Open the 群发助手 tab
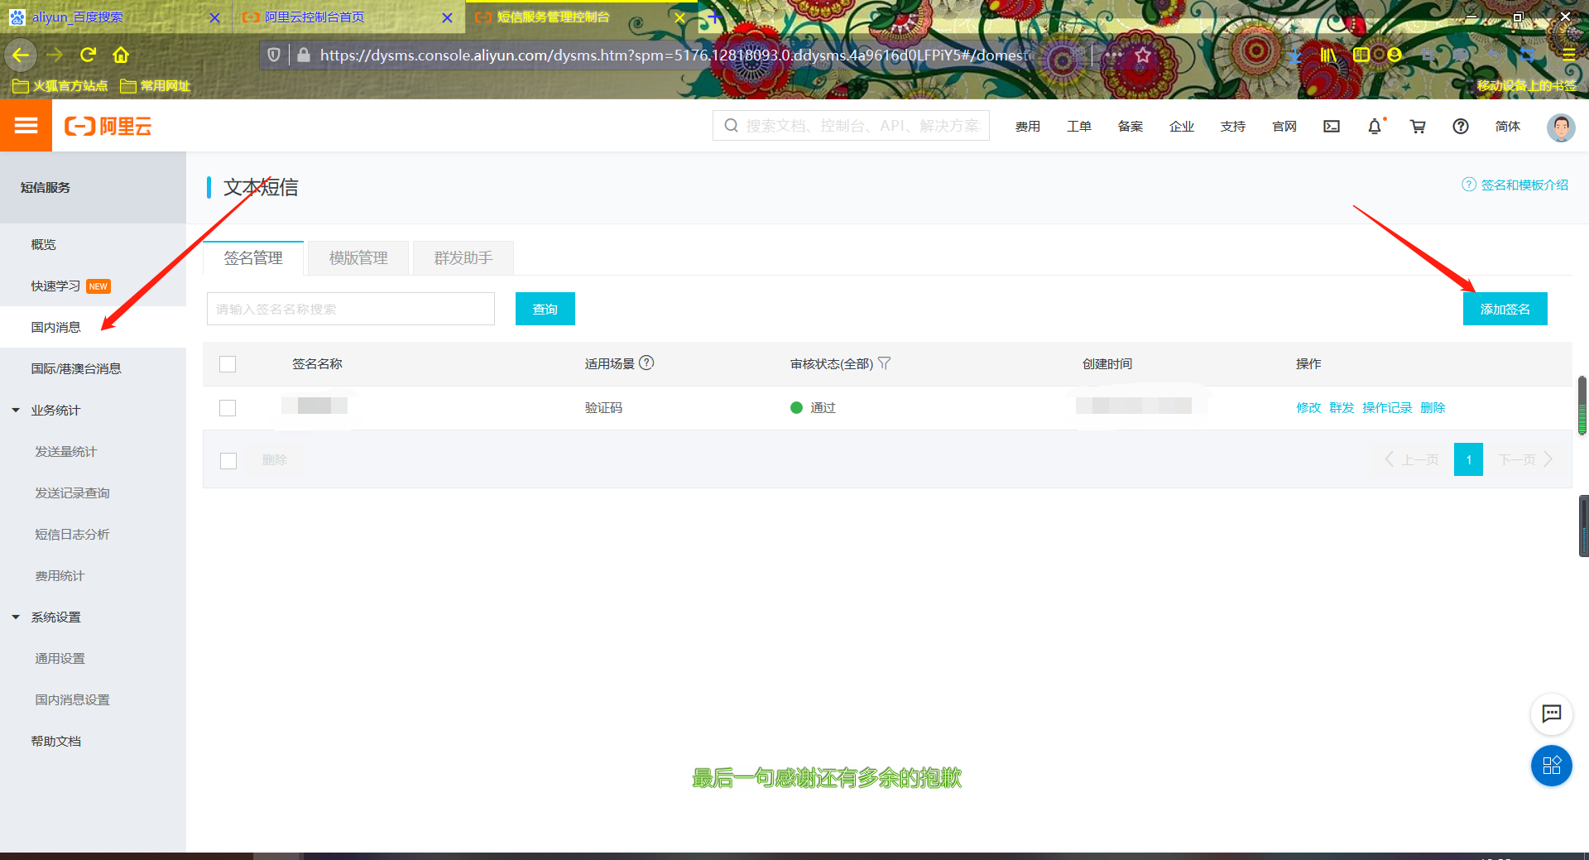 (x=463, y=257)
